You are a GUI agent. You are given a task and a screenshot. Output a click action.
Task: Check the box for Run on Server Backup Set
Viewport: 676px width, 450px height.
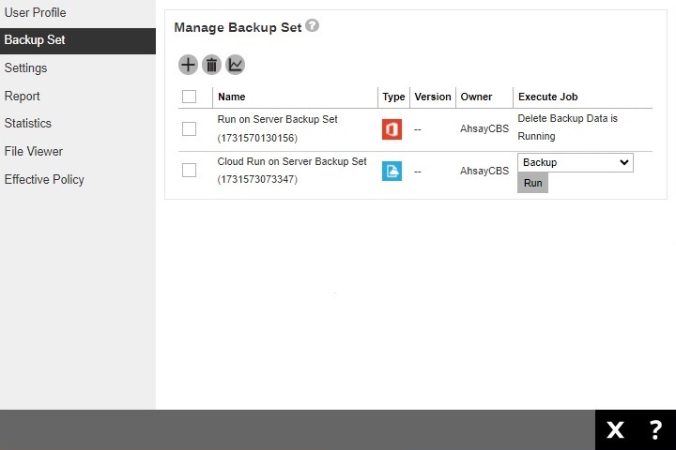[189, 128]
